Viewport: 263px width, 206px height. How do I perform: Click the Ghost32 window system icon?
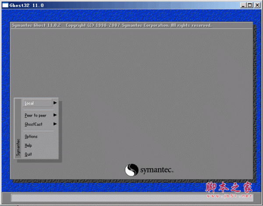[5, 5]
